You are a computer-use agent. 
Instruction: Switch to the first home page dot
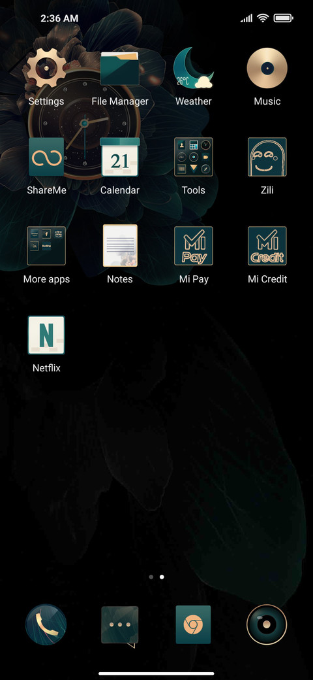click(x=151, y=577)
